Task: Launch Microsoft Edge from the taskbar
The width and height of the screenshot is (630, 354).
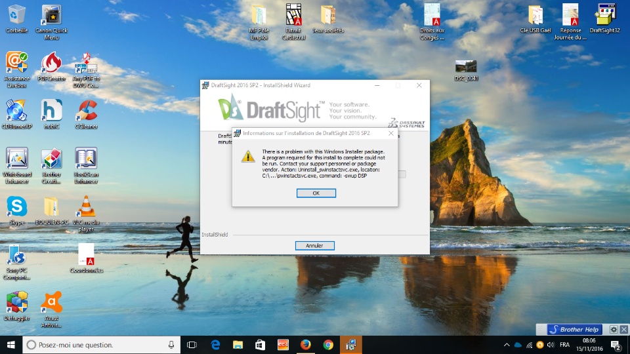Action: click(x=215, y=345)
